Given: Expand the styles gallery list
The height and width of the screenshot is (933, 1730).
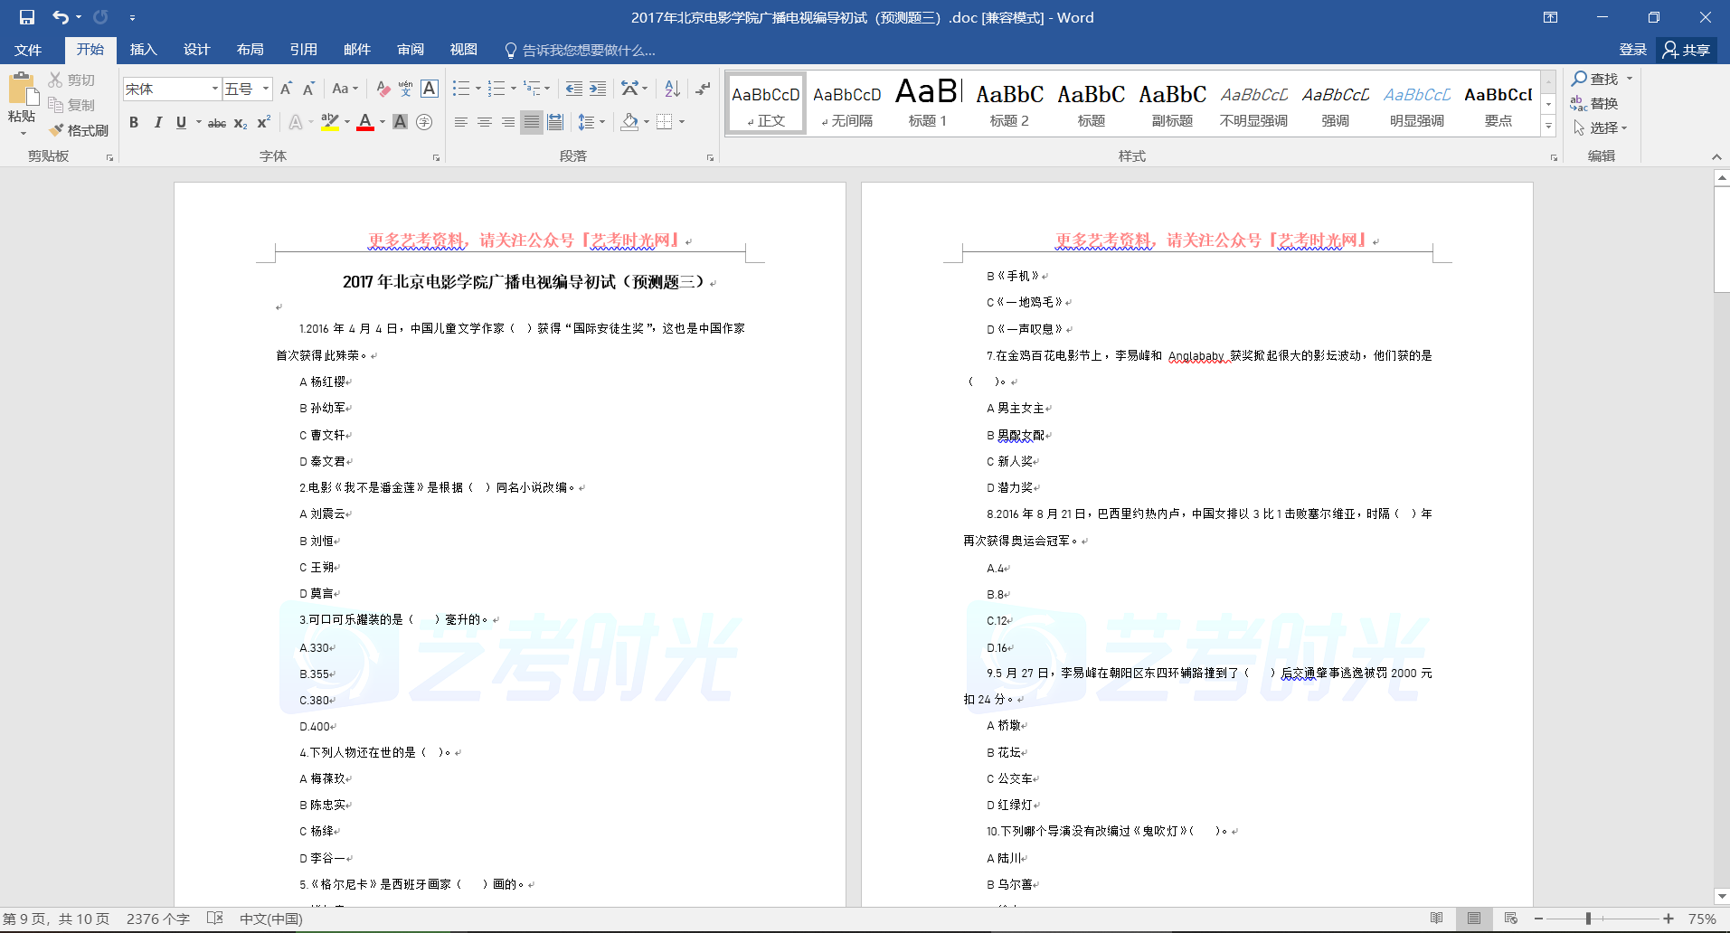Looking at the screenshot, I should tap(1548, 127).
